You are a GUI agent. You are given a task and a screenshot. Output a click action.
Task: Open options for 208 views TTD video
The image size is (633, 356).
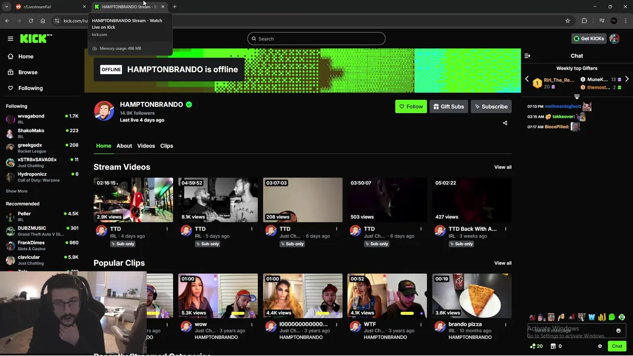pos(336,229)
